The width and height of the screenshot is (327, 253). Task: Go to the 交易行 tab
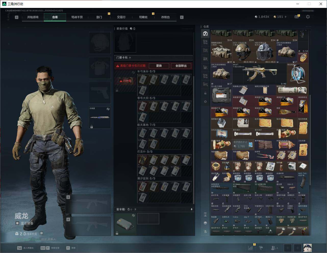coord(121,17)
